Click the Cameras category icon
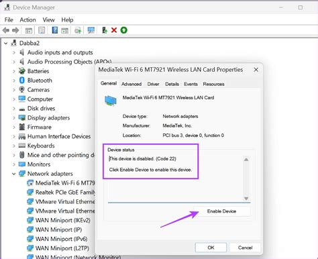 [x=21, y=89]
